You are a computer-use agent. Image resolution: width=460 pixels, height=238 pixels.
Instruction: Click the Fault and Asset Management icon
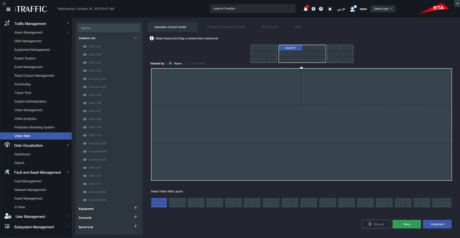point(7,172)
